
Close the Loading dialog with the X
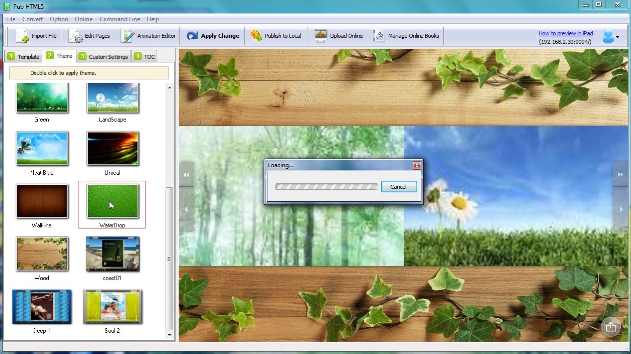click(x=417, y=165)
